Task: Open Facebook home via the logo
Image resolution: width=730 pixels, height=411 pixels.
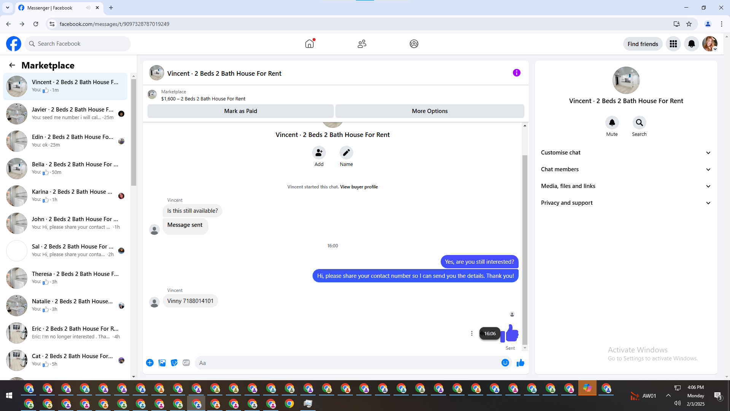Action: pos(14,44)
